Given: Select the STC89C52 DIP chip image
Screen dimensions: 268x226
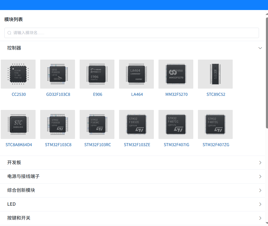Looking at the screenshot, I should pyautogui.click(x=215, y=74).
